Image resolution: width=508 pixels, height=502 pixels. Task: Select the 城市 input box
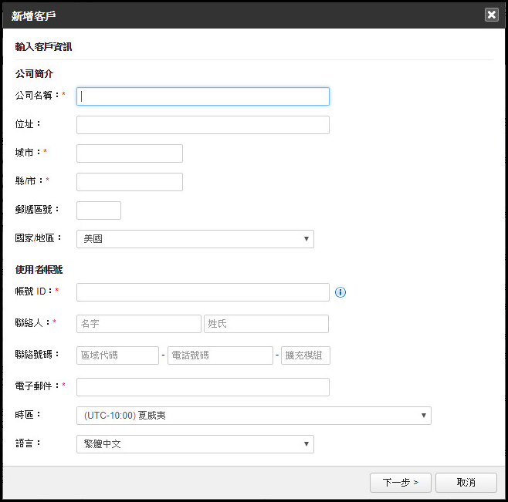pyautogui.click(x=130, y=153)
